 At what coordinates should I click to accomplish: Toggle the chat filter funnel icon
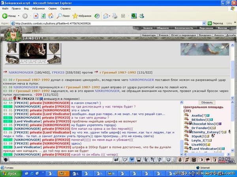132,160
